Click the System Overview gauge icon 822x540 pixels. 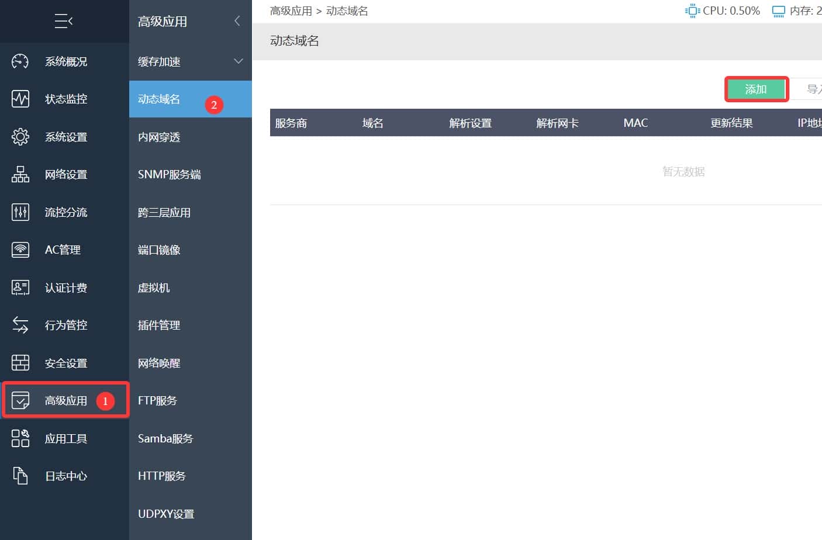[x=20, y=61]
